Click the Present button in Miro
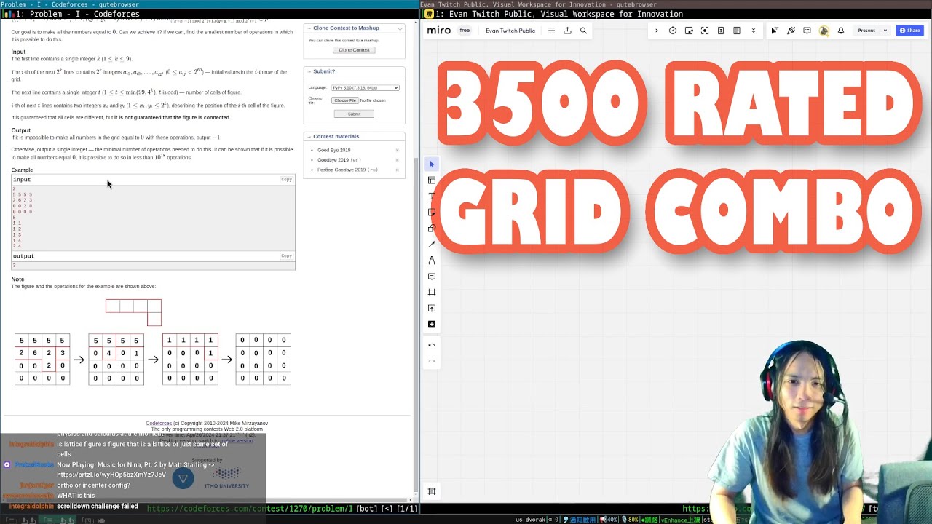Viewport: 932px width, 524px height. tap(866, 31)
